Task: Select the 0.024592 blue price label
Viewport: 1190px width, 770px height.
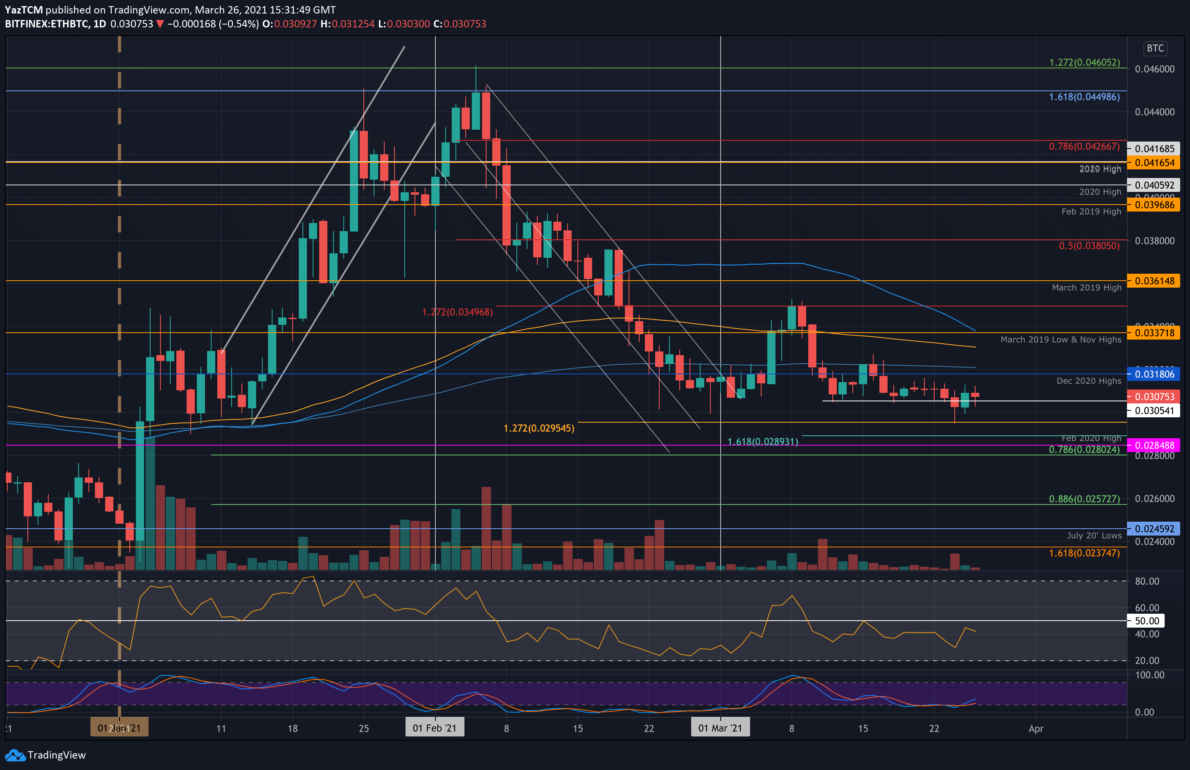Action: (x=1154, y=529)
